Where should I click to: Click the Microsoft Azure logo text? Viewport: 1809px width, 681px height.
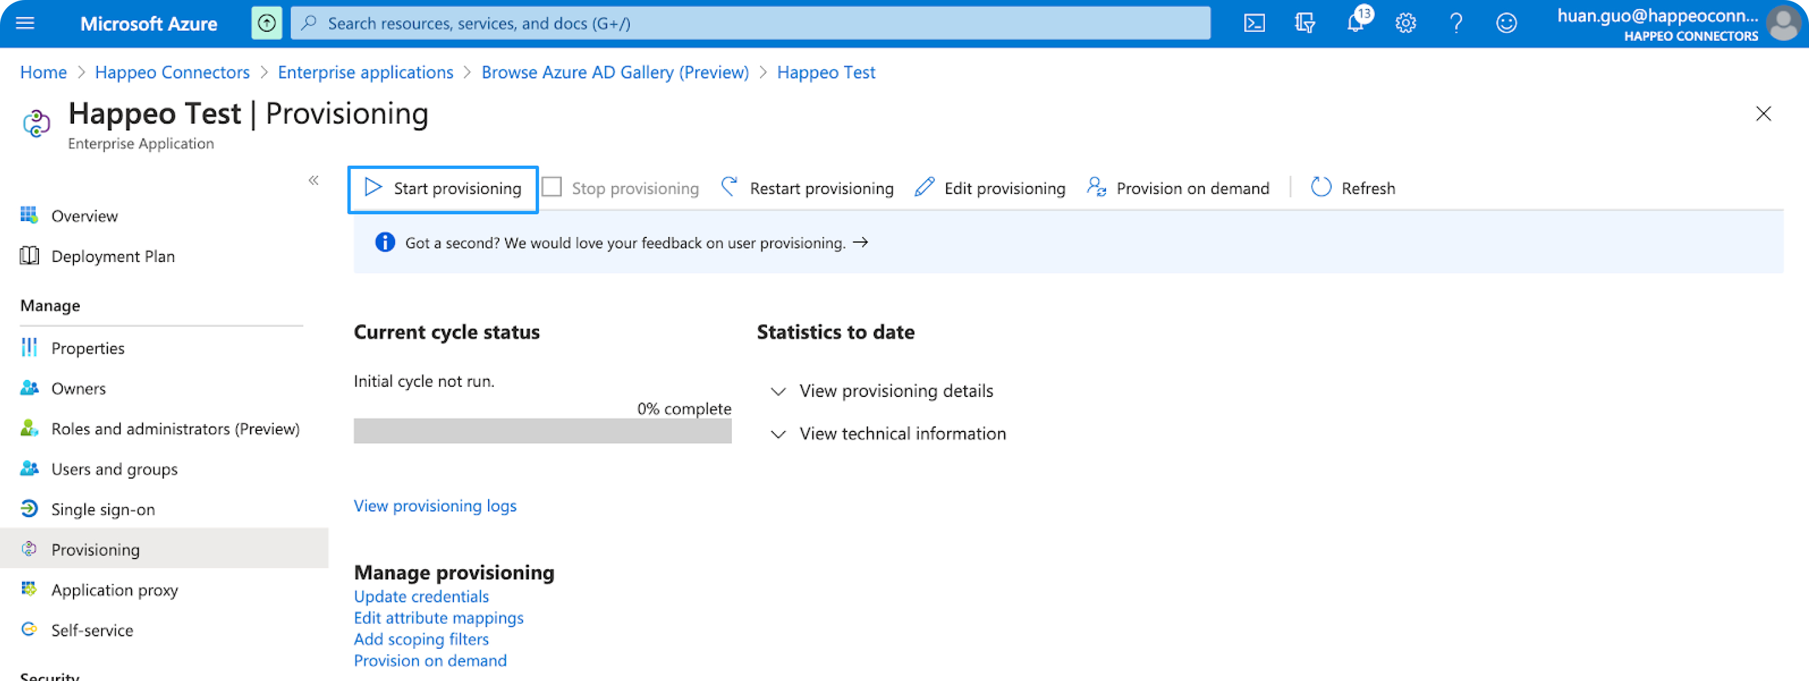coord(148,23)
